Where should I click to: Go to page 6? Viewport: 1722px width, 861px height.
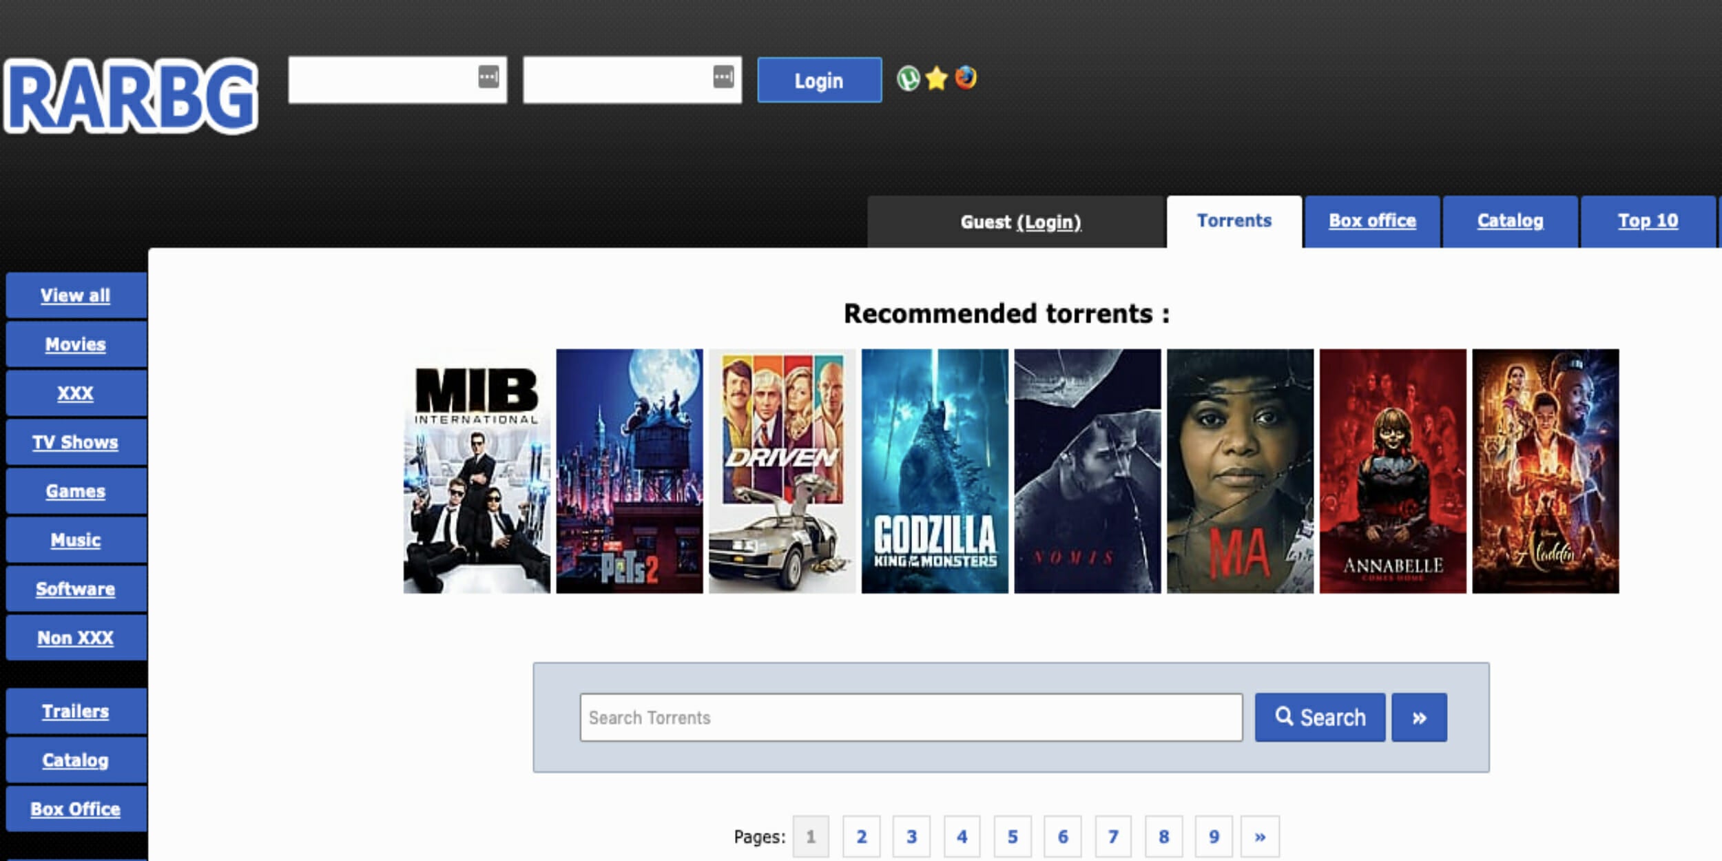click(1063, 837)
